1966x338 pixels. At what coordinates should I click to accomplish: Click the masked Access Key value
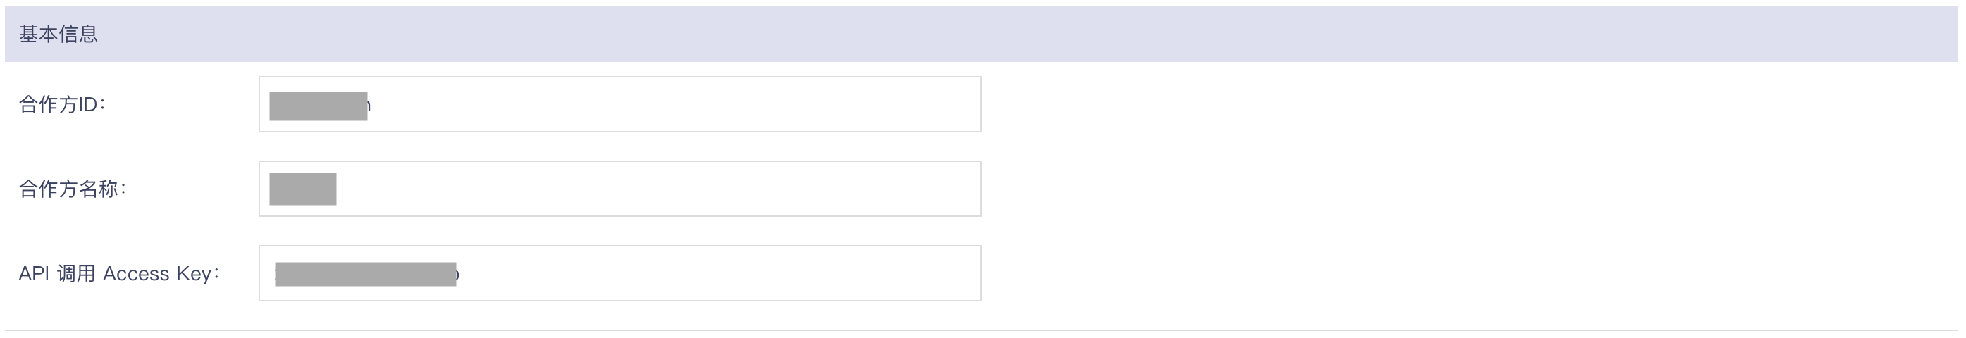coord(366,274)
